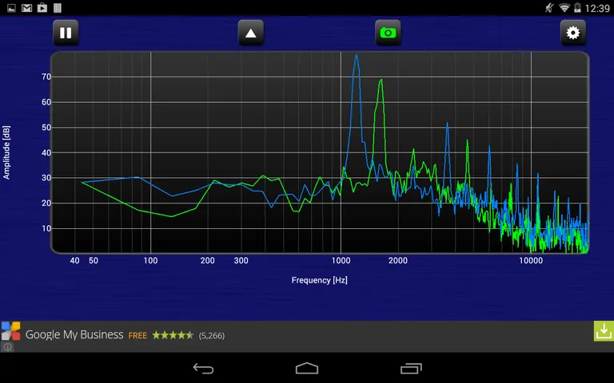Tap the FREE label in the ad
Viewport: 614px width, 383px height.
pyautogui.click(x=138, y=336)
